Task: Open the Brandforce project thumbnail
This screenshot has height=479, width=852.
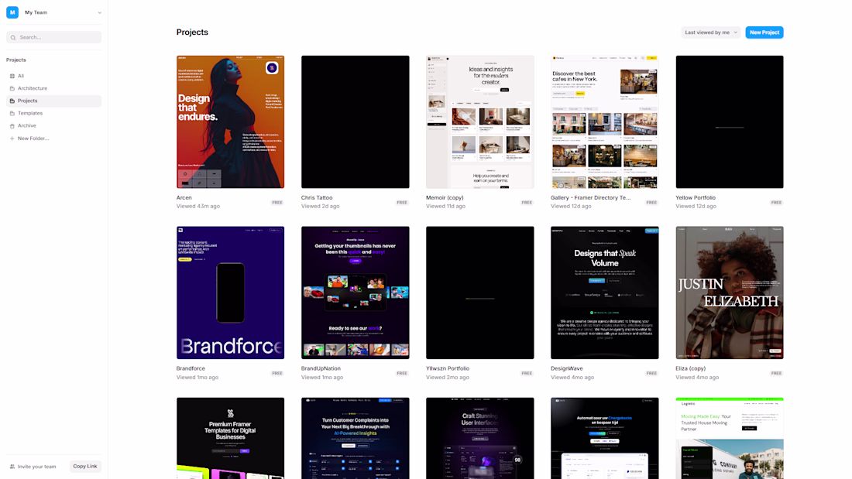Action: (230, 293)
